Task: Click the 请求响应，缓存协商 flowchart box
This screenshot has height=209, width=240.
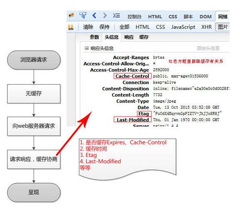Action: pyautogui.click(x=34, y=159)
